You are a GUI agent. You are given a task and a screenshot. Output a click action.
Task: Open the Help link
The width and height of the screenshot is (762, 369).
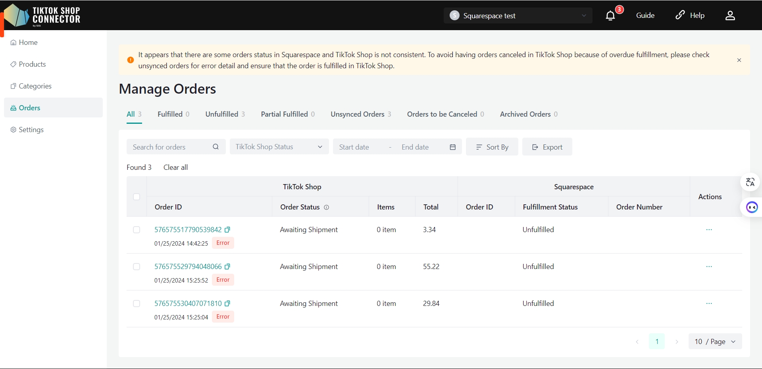click(690, 15)
